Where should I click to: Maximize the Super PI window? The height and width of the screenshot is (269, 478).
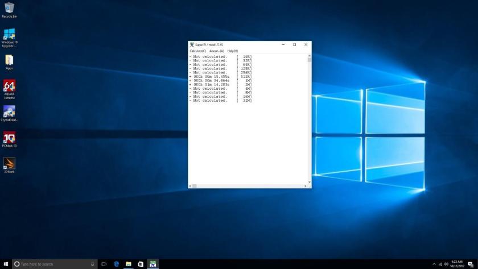click(x=295, y=44)
